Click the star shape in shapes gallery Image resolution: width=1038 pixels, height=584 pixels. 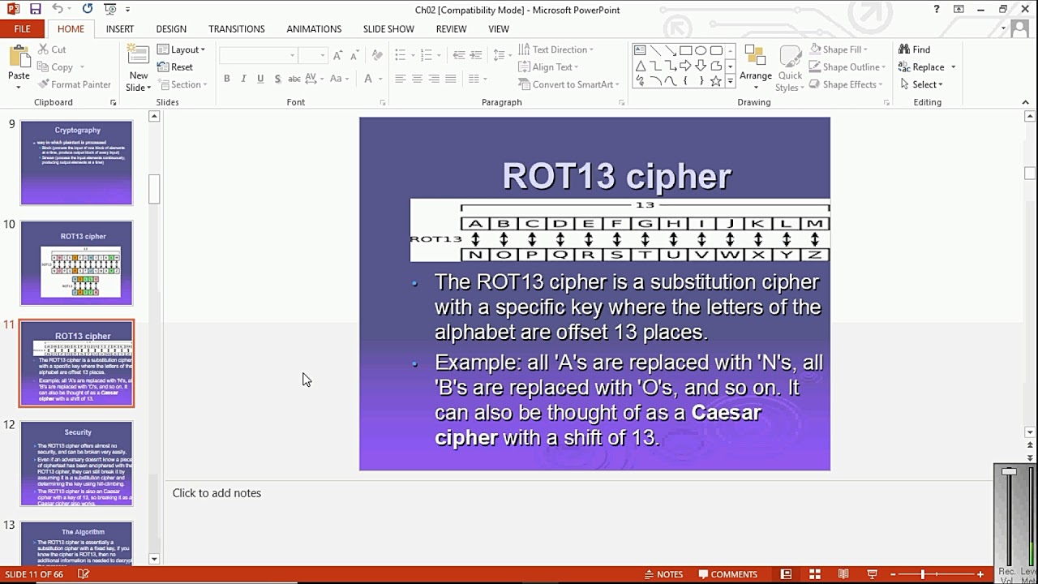tap(716, 81)
